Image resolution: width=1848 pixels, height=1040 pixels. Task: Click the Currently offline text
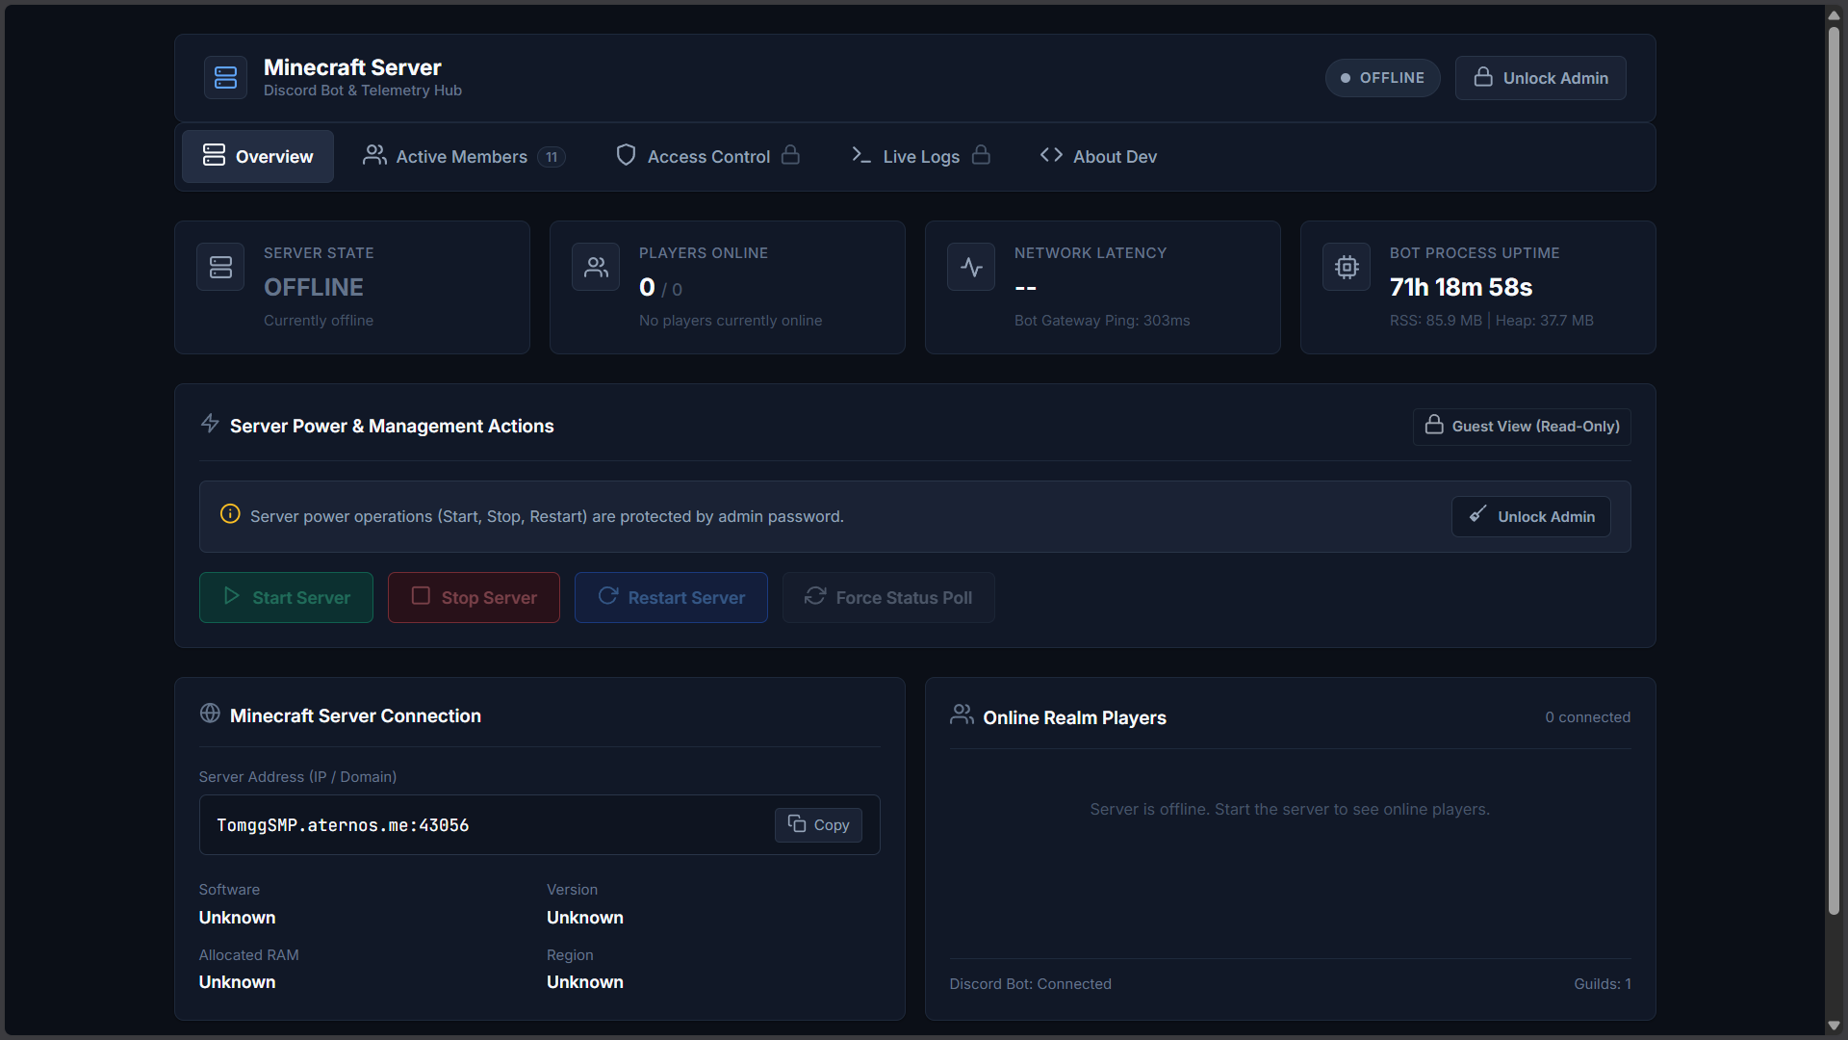tap(319, 321)
